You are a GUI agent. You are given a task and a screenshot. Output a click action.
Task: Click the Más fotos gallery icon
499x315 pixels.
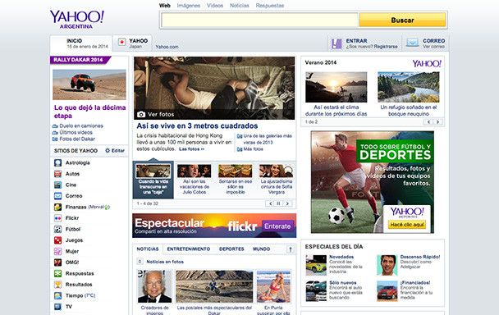tap(240, 149)
